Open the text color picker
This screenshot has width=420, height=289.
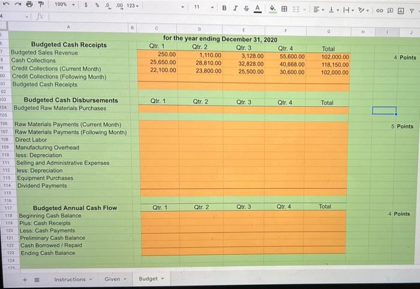257,9
